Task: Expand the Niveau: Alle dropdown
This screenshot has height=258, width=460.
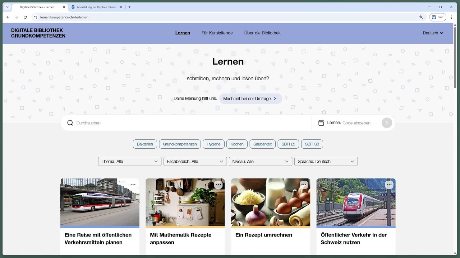Action: pyautogui.click(x=261, y=162)
